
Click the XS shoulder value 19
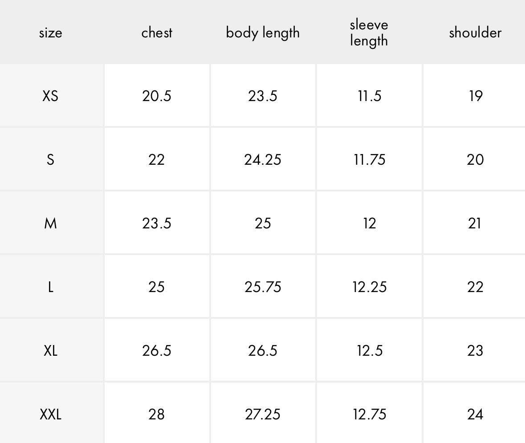[x=475, y=96]
